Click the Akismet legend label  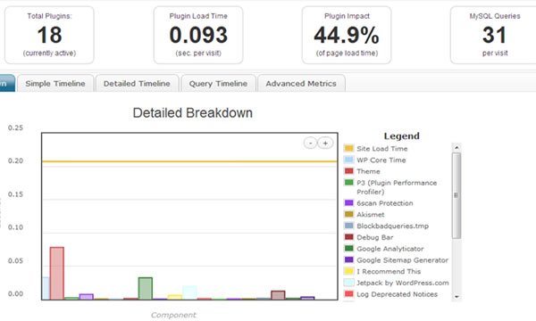[x=371, y=215]
